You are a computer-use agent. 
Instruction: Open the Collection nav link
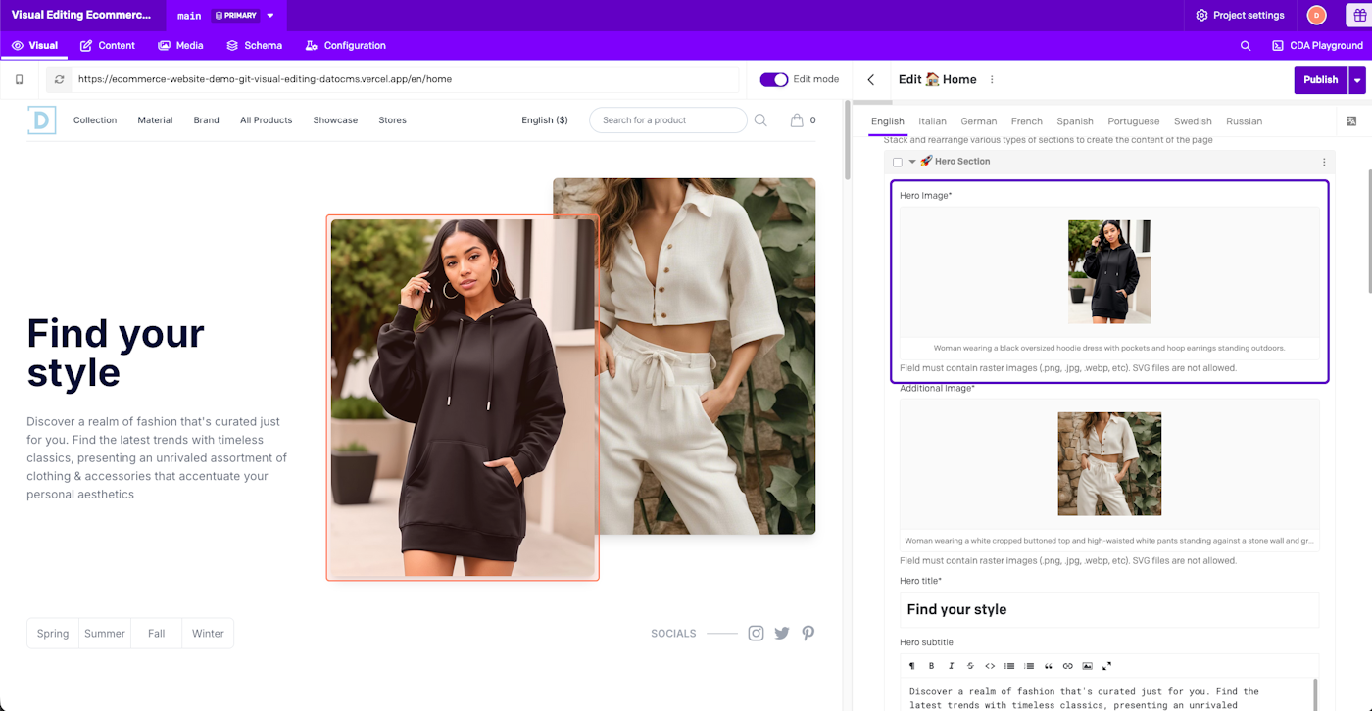coord(95,120)
